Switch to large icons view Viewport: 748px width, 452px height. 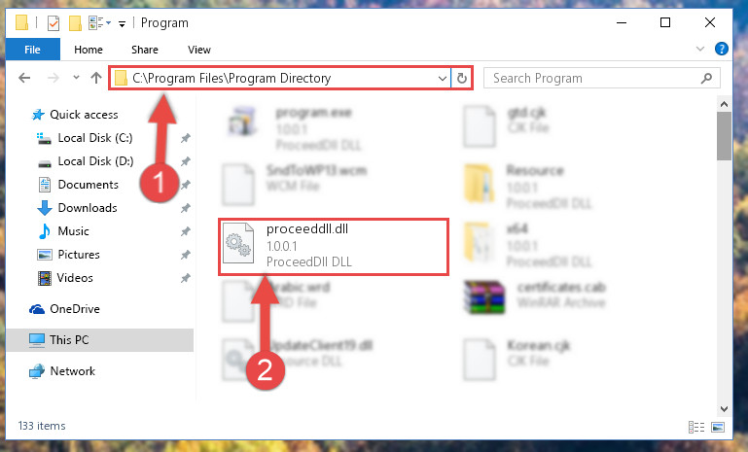coord(718,427)
